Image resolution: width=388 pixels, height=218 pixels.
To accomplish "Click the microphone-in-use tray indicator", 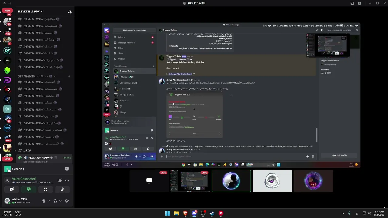I will point(349,213).
